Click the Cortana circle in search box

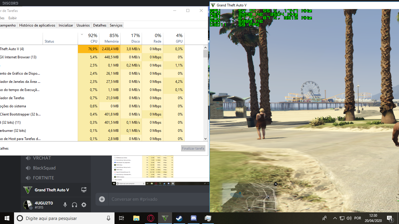(x=20, y=218)
